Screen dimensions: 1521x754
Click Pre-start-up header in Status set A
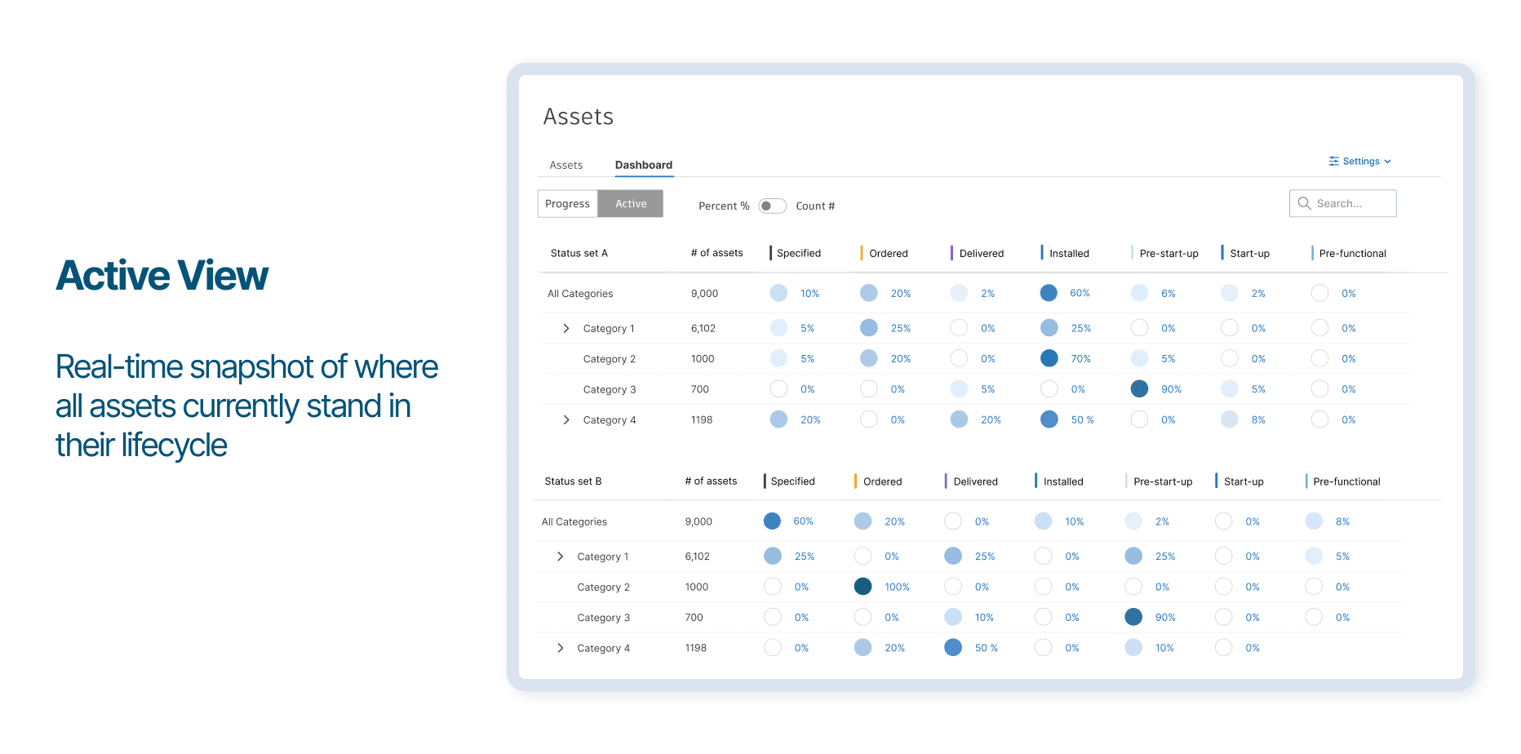[1168, 253]
